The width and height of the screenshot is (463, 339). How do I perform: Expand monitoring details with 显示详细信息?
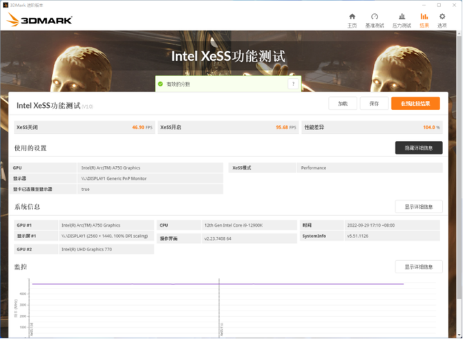[x=419, y=267]
